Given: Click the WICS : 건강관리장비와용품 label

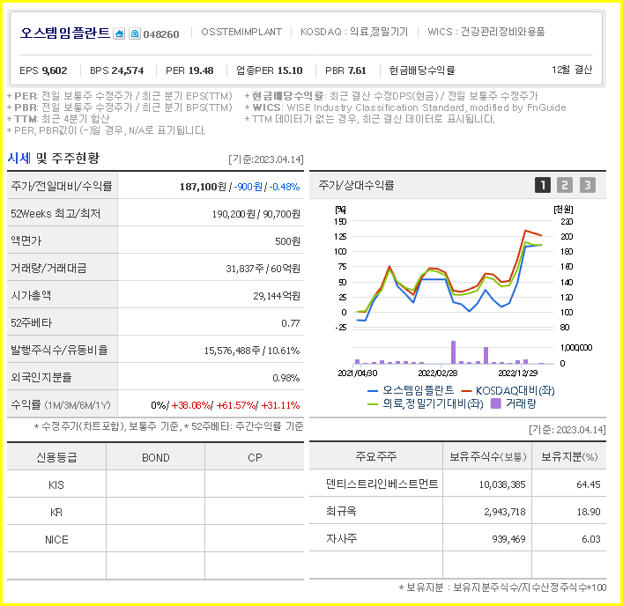Looking at the screenshot, I should [486, 32].
